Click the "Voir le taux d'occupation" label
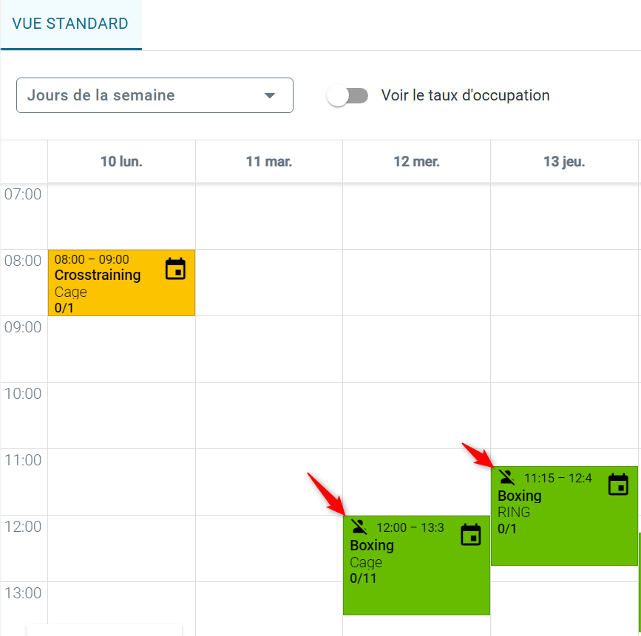Image resolution: width=641 pixels, height=636 pixels. pyautogui.click(x=465, y=95)
